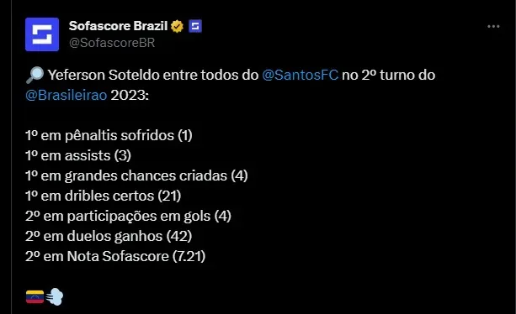Click the dribles certos (21) line
Image resolution: width=516 pixels, height=314 pixels.
point(104,196)
